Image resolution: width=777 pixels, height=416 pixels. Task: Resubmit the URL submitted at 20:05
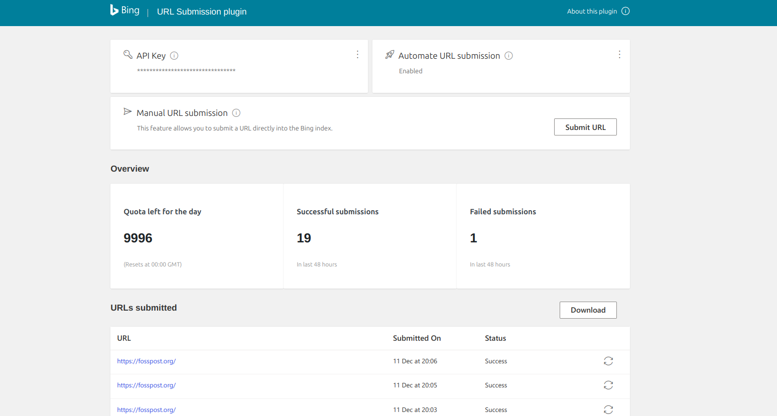pyautogui.click(x=608, y=385)
